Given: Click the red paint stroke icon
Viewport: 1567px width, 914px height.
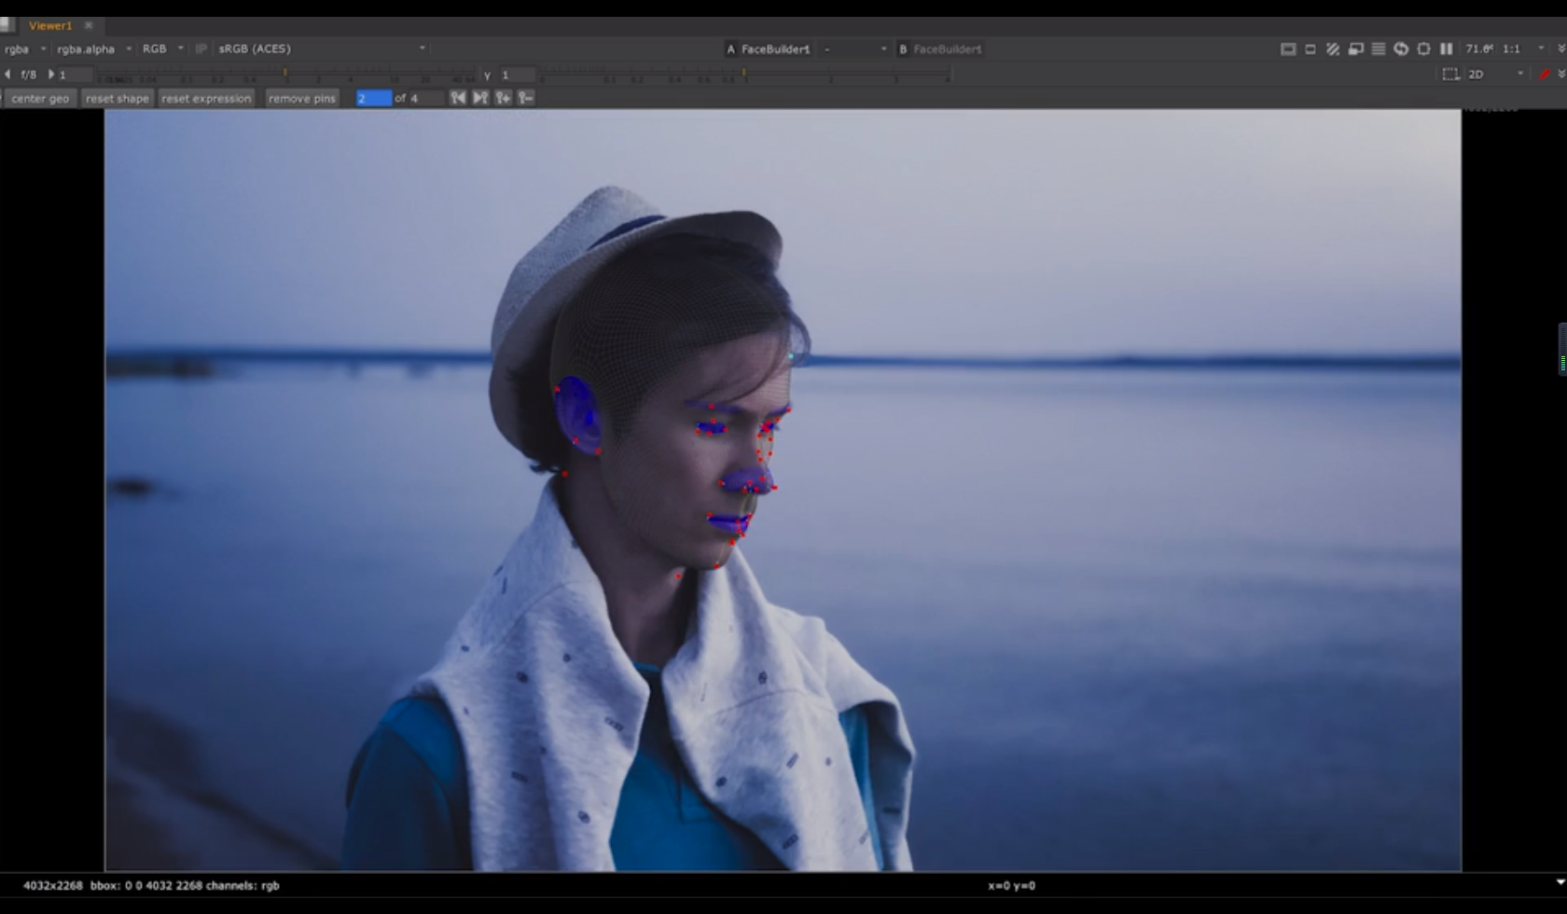Looking at the screenshot, I should point(1545,74).
